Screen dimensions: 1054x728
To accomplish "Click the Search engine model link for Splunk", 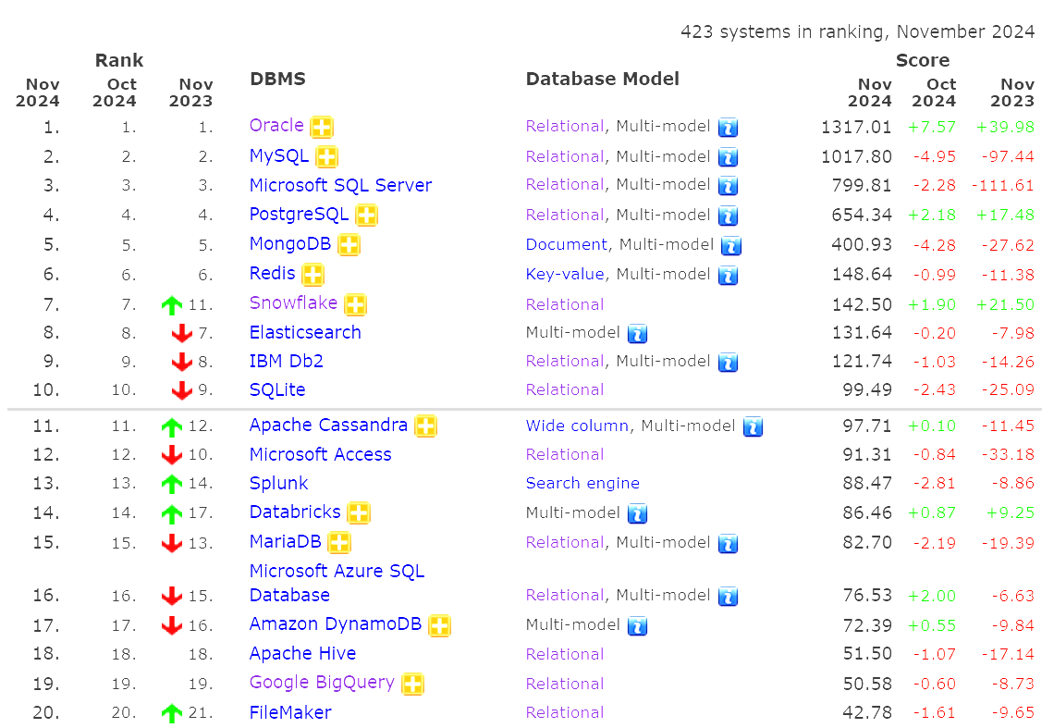I will click(x=582, y=484).
